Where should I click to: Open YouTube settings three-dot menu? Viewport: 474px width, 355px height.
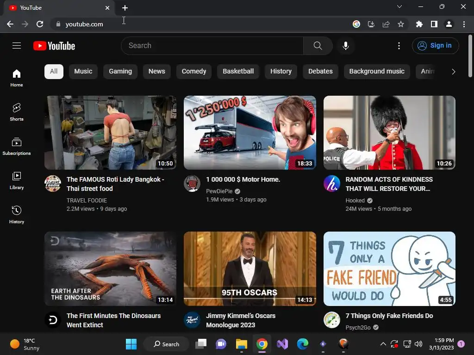399,46
